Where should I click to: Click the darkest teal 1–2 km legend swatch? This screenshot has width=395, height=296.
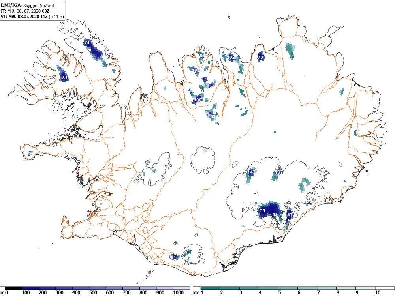[x=211, y=288]
